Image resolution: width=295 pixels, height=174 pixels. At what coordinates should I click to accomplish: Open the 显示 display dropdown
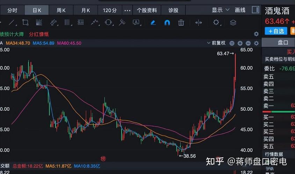click(x=221, y=10)
